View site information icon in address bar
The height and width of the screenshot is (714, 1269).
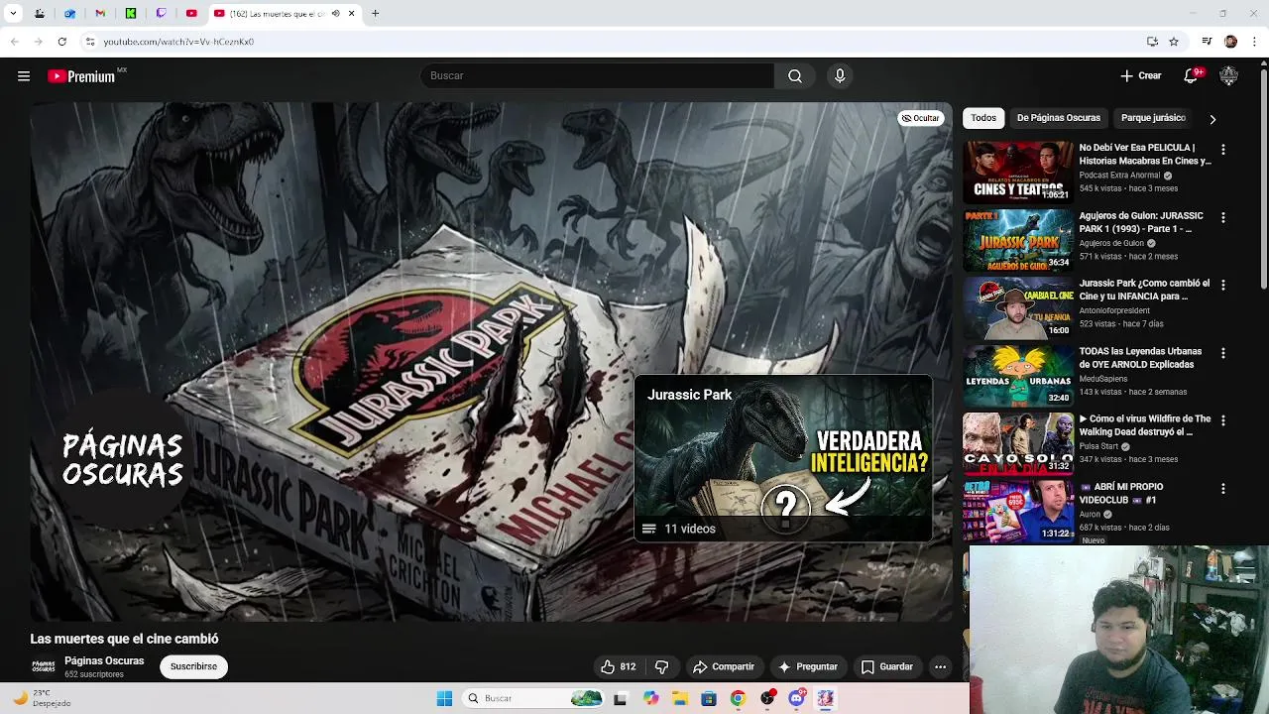tap(89, 42)
